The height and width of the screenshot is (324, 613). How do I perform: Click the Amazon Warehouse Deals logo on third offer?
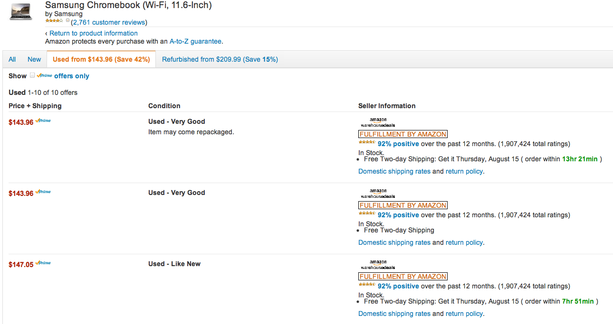(377, 263)
